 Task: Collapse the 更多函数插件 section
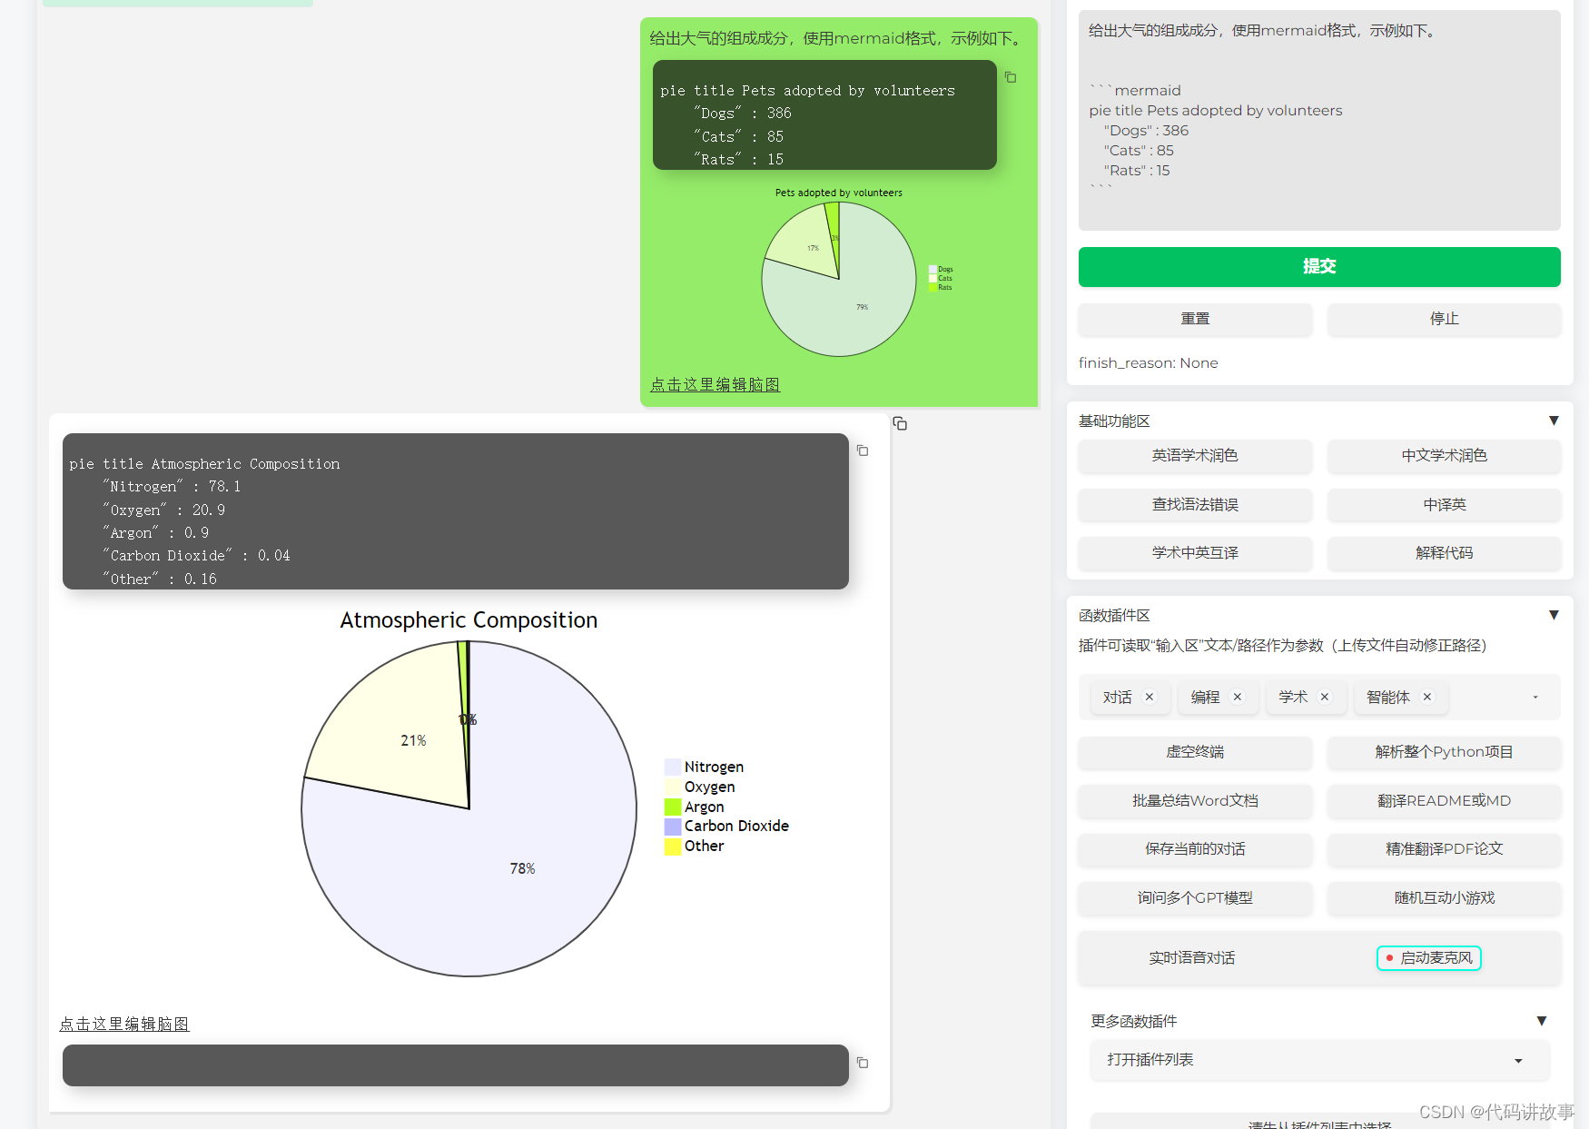pyautogui.click(x=1541, y=1021)
